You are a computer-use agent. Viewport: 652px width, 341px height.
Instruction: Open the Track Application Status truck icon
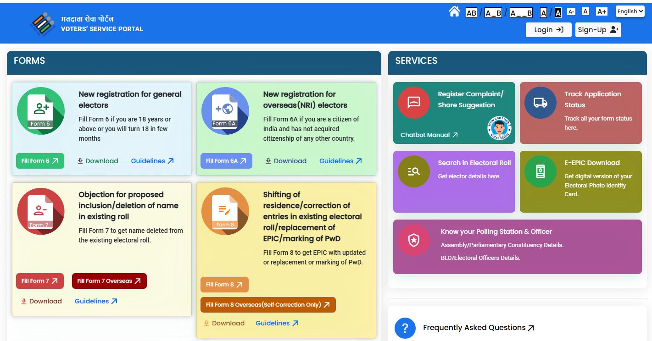coord(540,103)
